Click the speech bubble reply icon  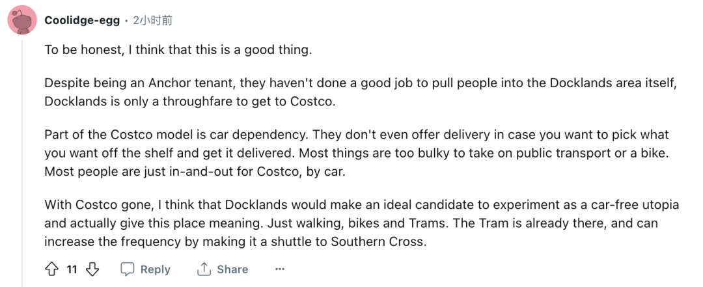click(x=128, y=269)
